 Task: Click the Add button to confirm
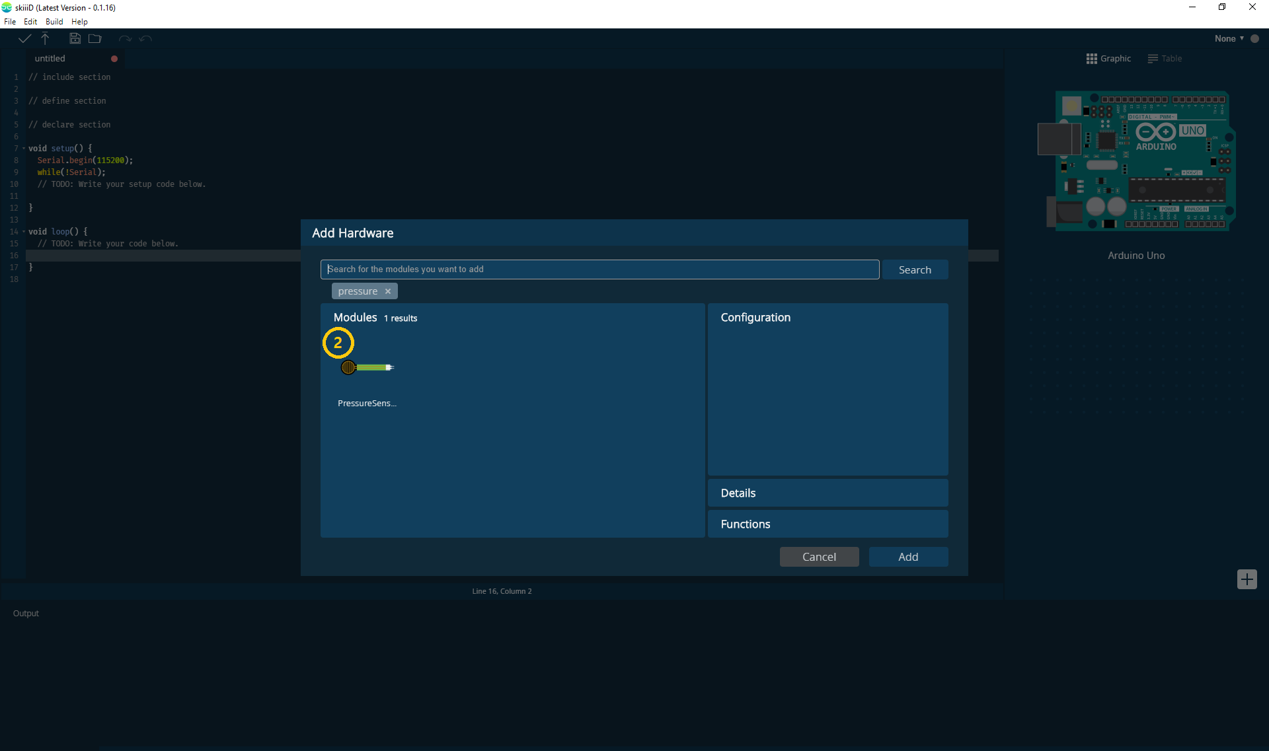tap(907, 556)
